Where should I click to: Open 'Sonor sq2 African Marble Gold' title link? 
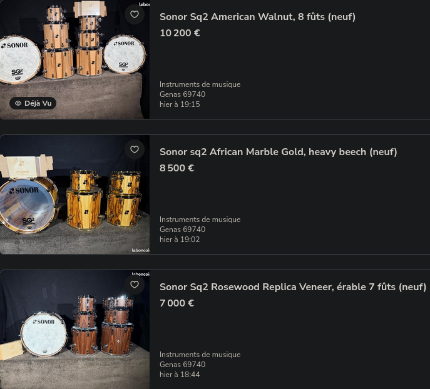[278, 152]
